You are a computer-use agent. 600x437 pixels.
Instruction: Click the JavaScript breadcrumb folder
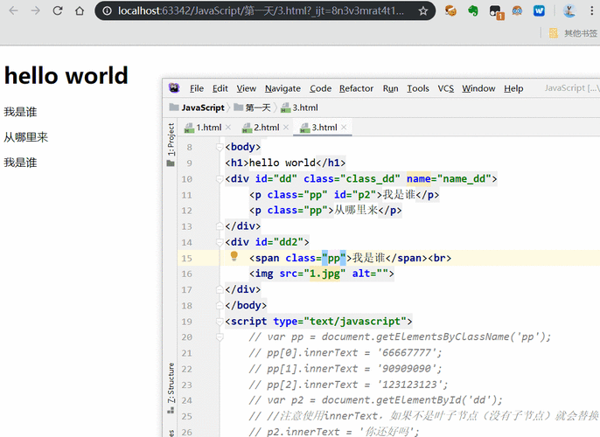(197, 108)
